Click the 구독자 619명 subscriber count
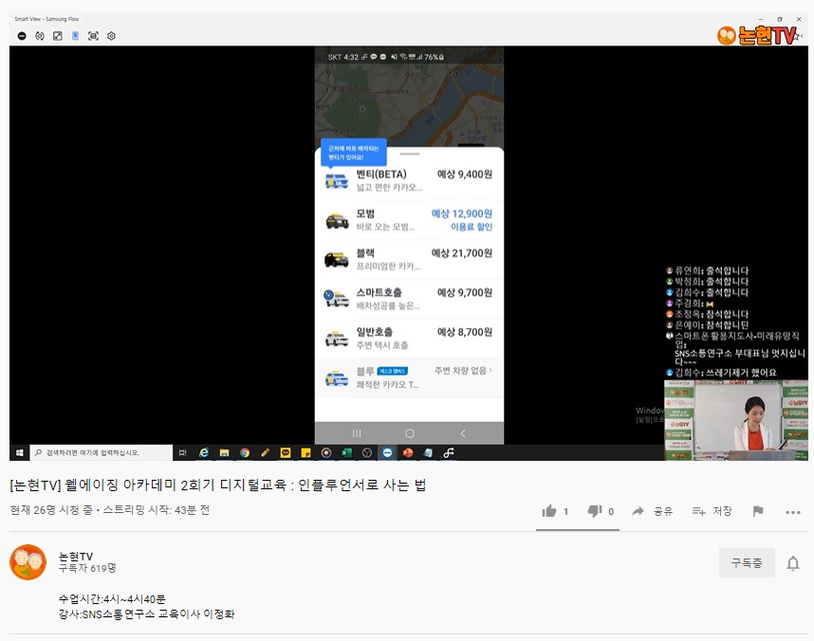The width and height of the screenshot is (814, 641). point(86,568)
